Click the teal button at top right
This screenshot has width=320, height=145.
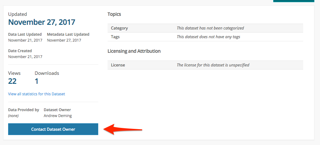(294, 1)
